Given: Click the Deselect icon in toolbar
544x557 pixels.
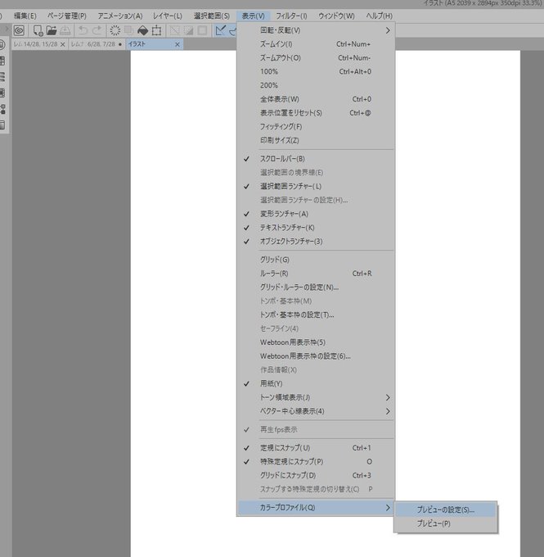Looking at the screenshot, I should (x=174, y=30).
